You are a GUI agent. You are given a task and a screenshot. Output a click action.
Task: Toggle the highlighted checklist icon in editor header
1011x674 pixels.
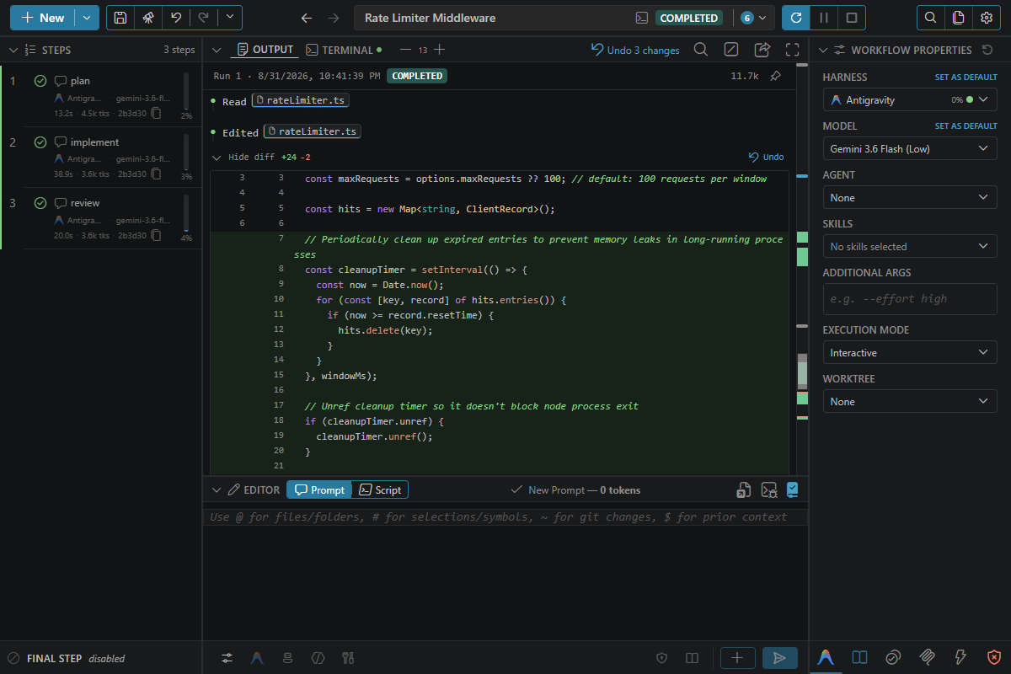792,489
